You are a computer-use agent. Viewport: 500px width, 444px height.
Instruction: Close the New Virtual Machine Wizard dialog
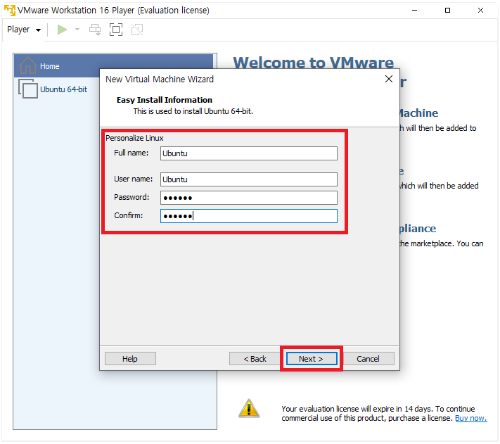[388, 79]
